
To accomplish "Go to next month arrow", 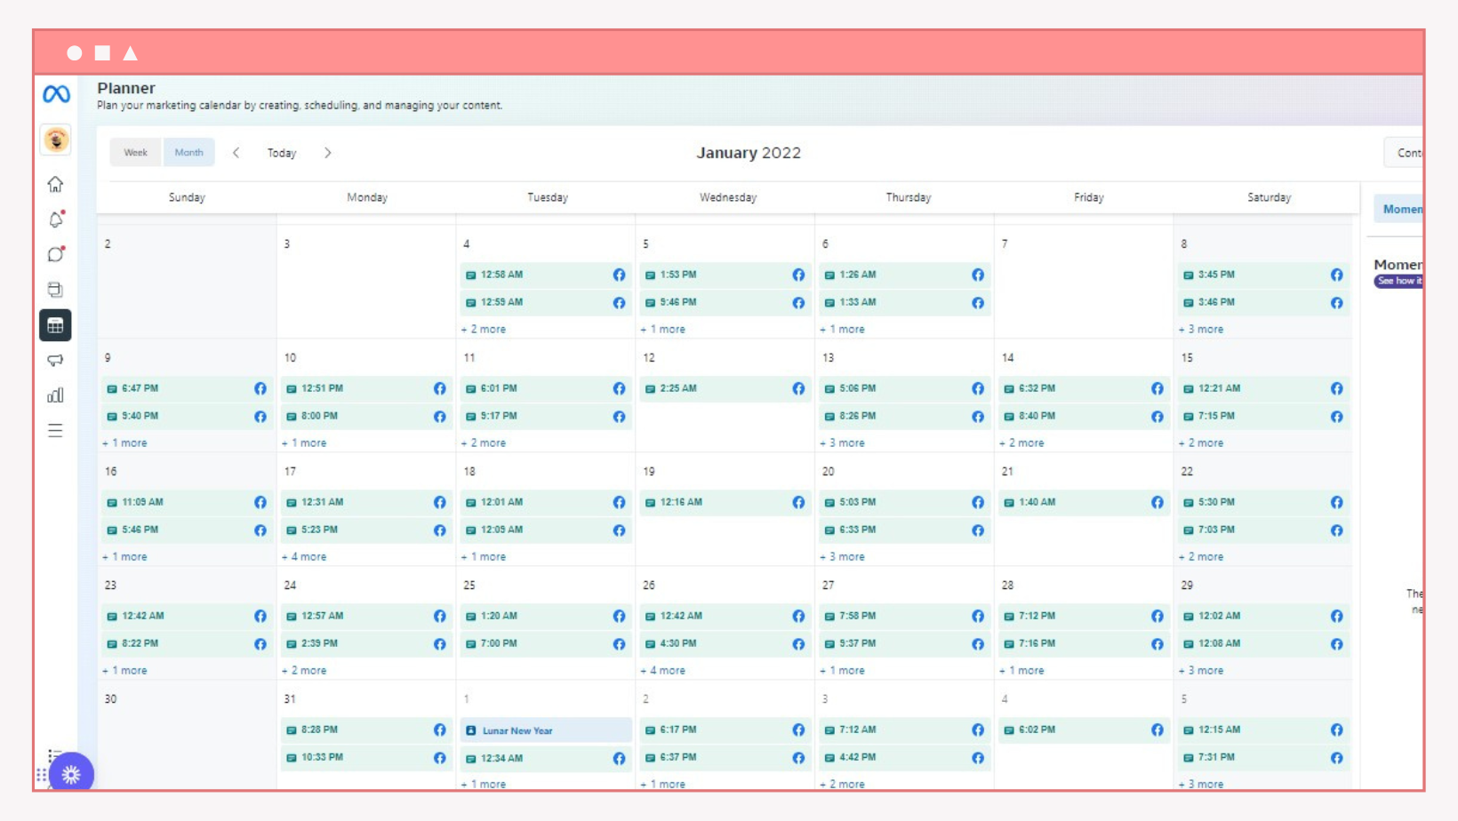I will tap(328, 153).
